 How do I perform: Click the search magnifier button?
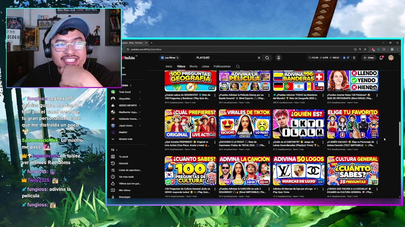(267, 58)
